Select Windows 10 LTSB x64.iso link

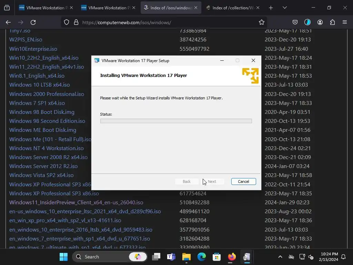tap(39, 85)
